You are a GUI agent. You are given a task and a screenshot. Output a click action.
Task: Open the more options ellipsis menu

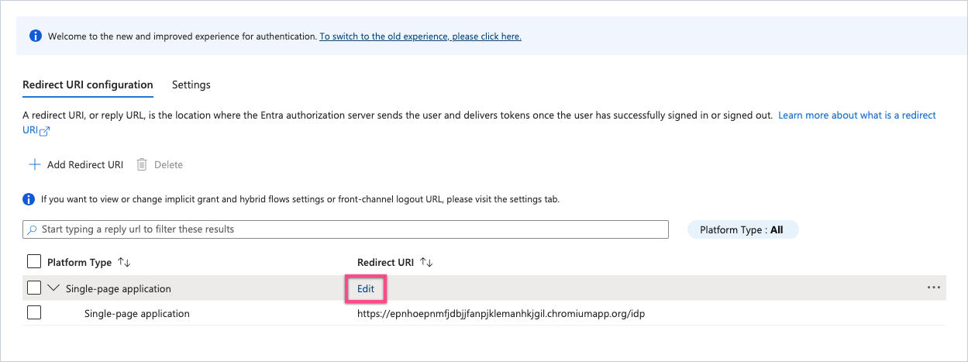[934, 288]
